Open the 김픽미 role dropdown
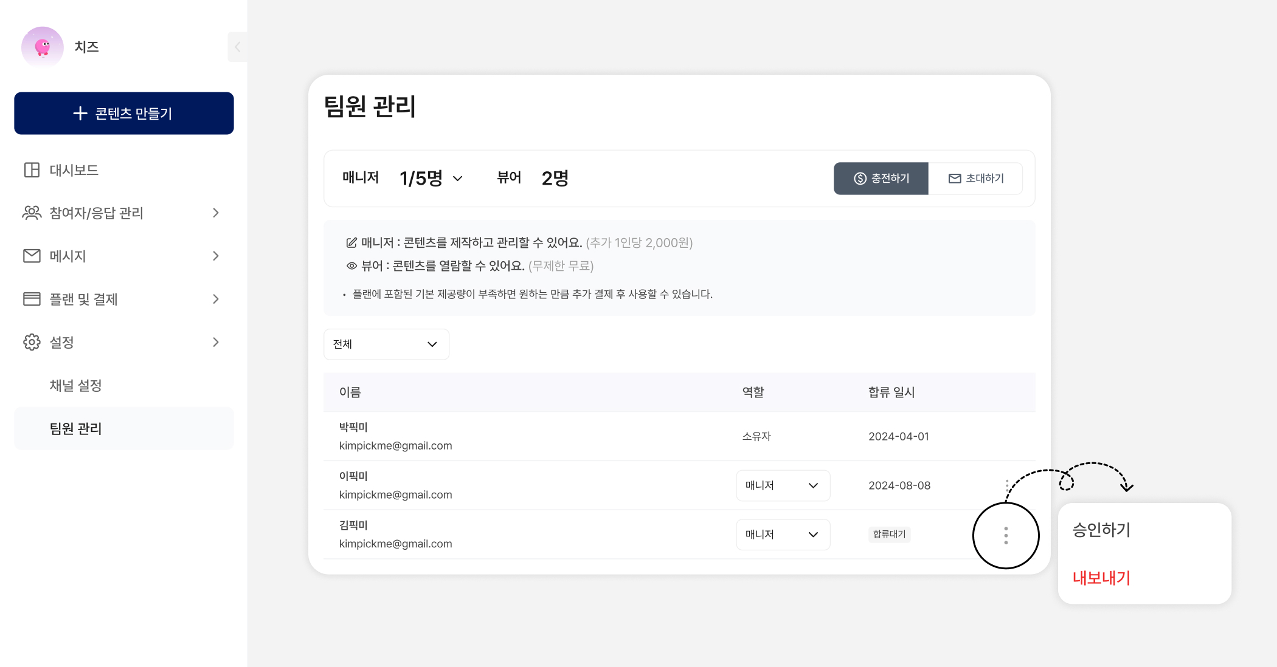 tap(783, 535)
